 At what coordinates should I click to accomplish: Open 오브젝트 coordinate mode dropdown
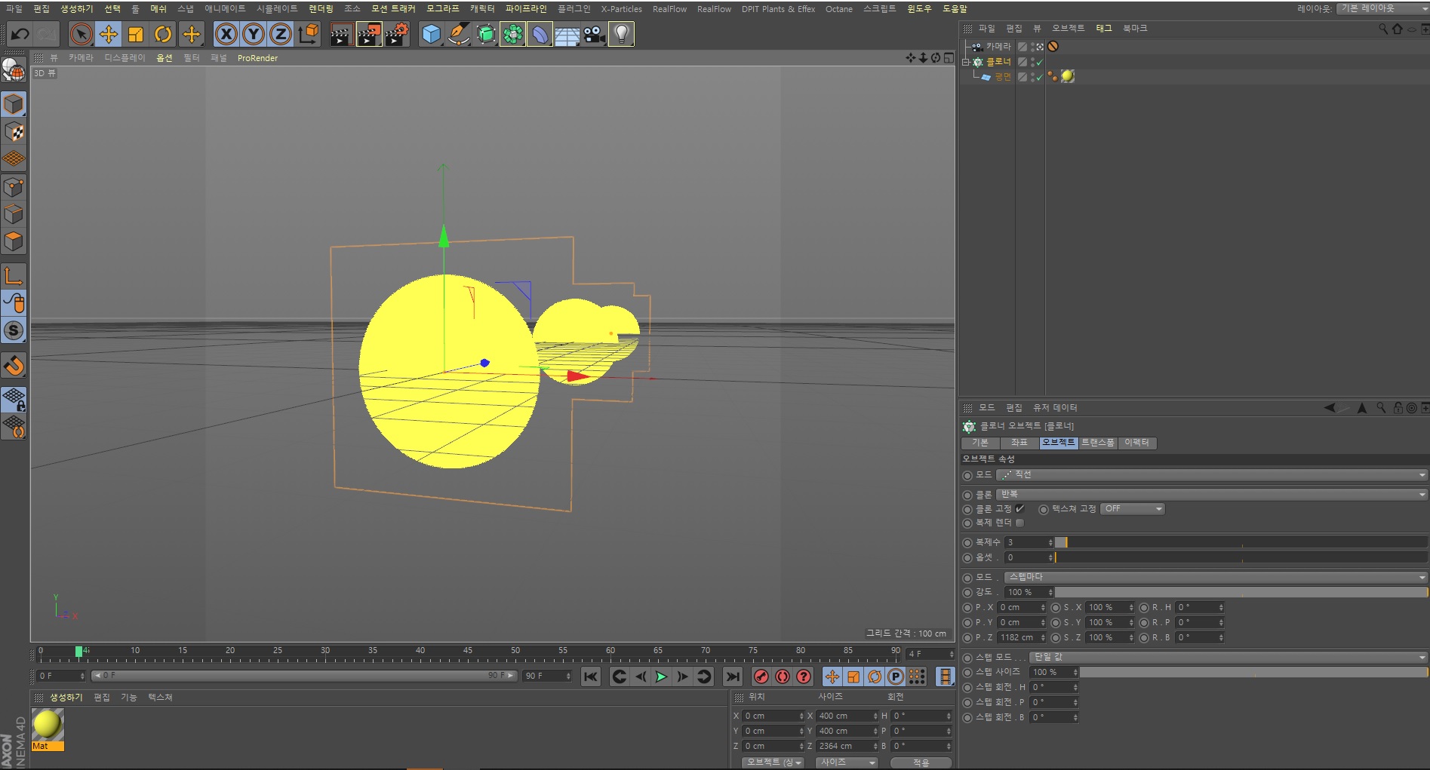coord(773,762)
